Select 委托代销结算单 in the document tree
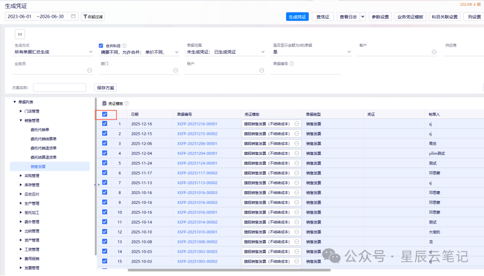This screenshot has height=276, width=484. click(43, 139)
